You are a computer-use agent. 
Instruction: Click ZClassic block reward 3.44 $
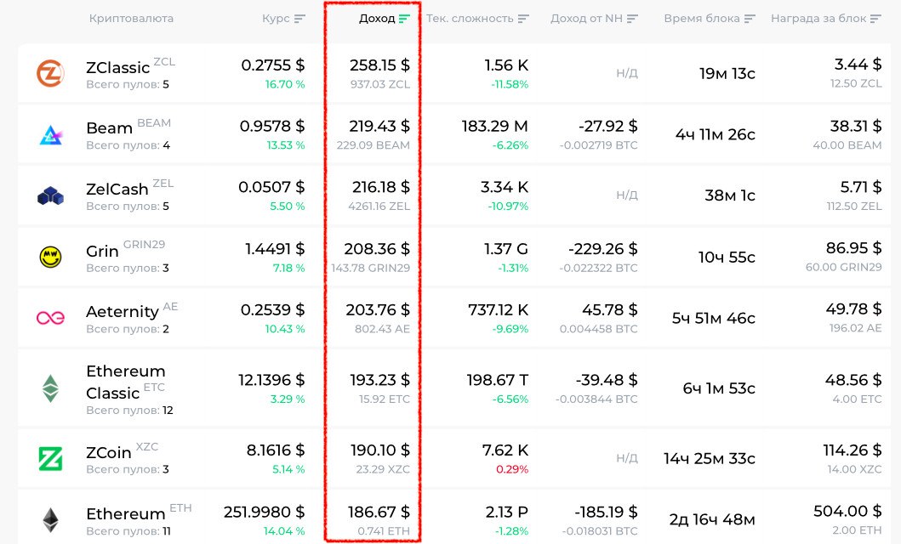[x=858, y=65]
